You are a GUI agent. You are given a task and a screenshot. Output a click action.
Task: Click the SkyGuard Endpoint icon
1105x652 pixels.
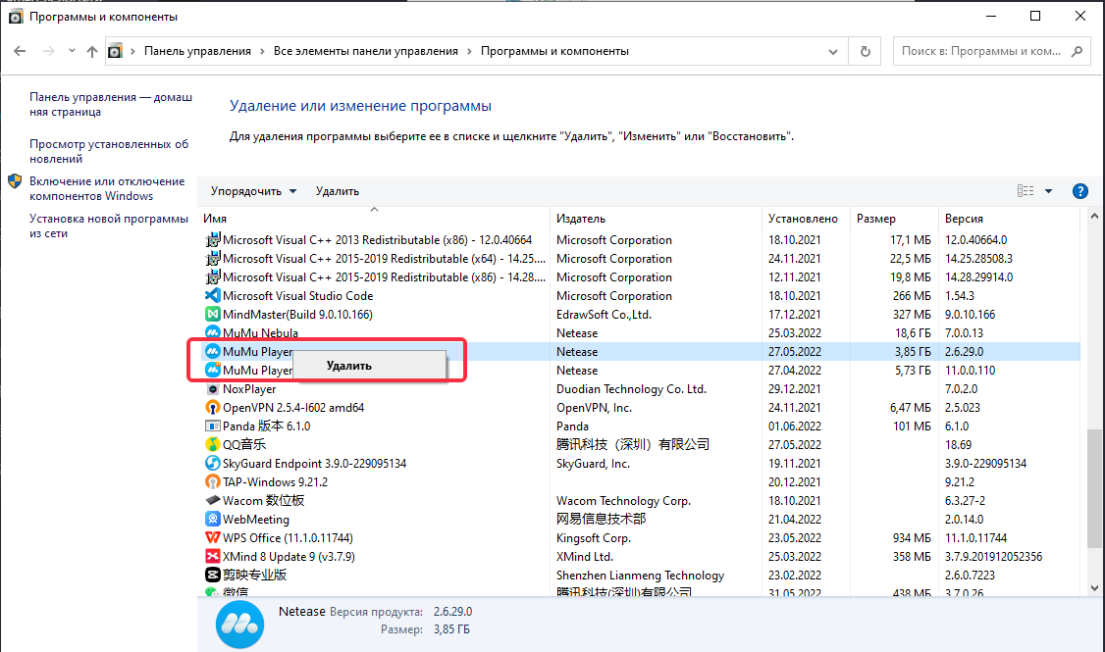coord(212,464)
